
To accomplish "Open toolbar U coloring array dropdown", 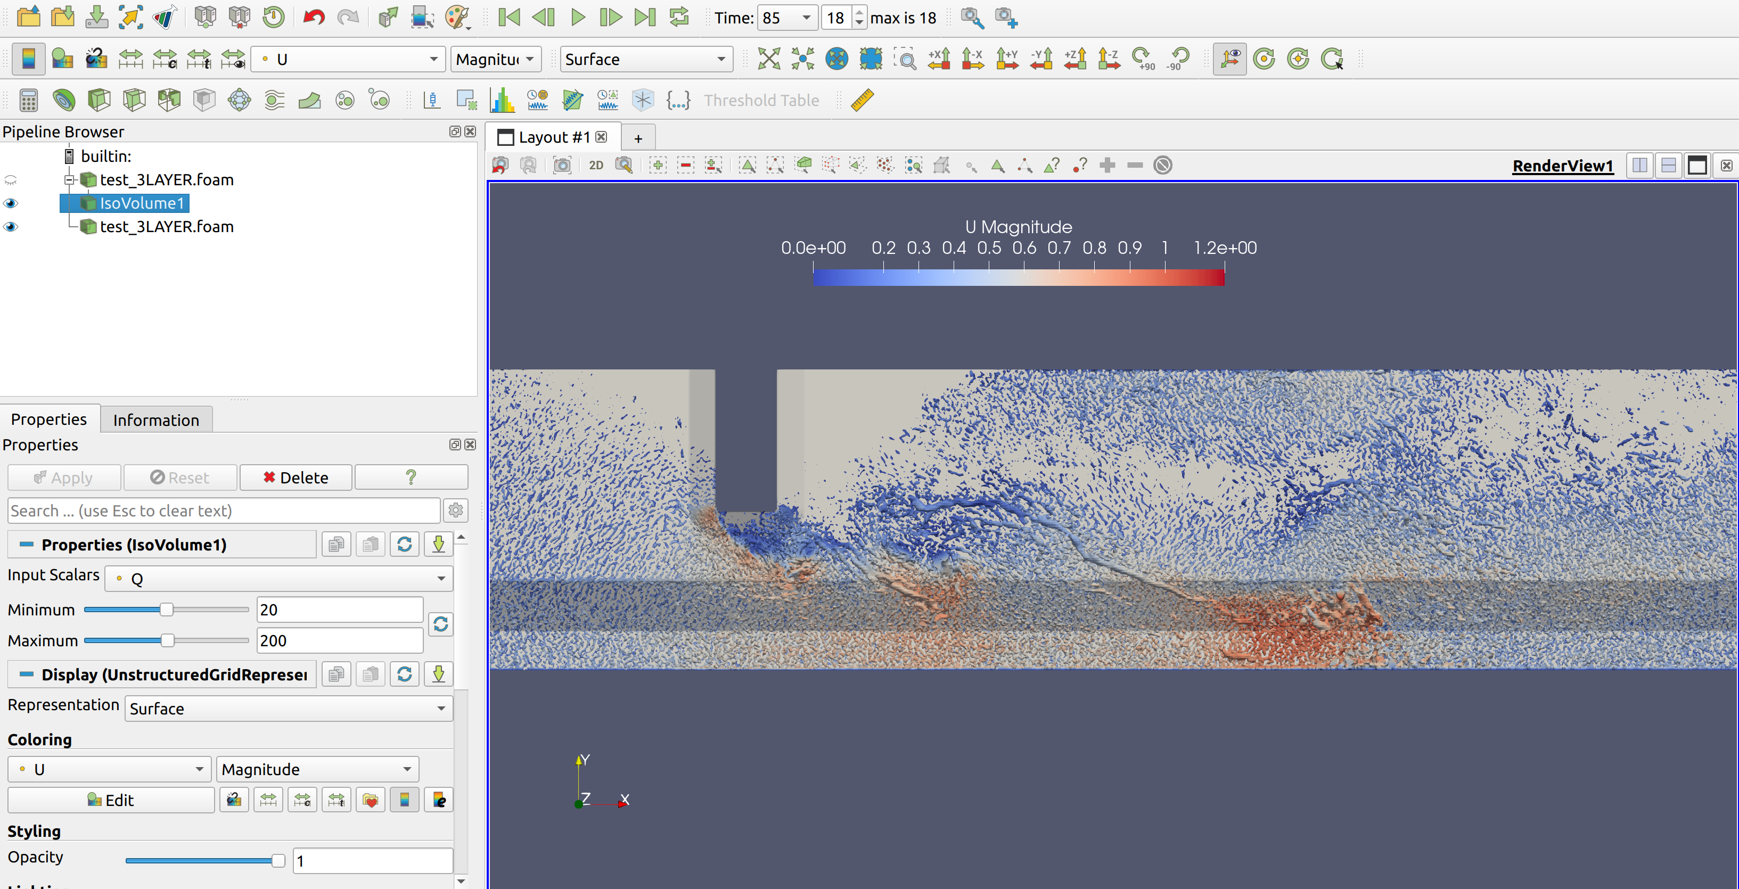I will point(348,60).
